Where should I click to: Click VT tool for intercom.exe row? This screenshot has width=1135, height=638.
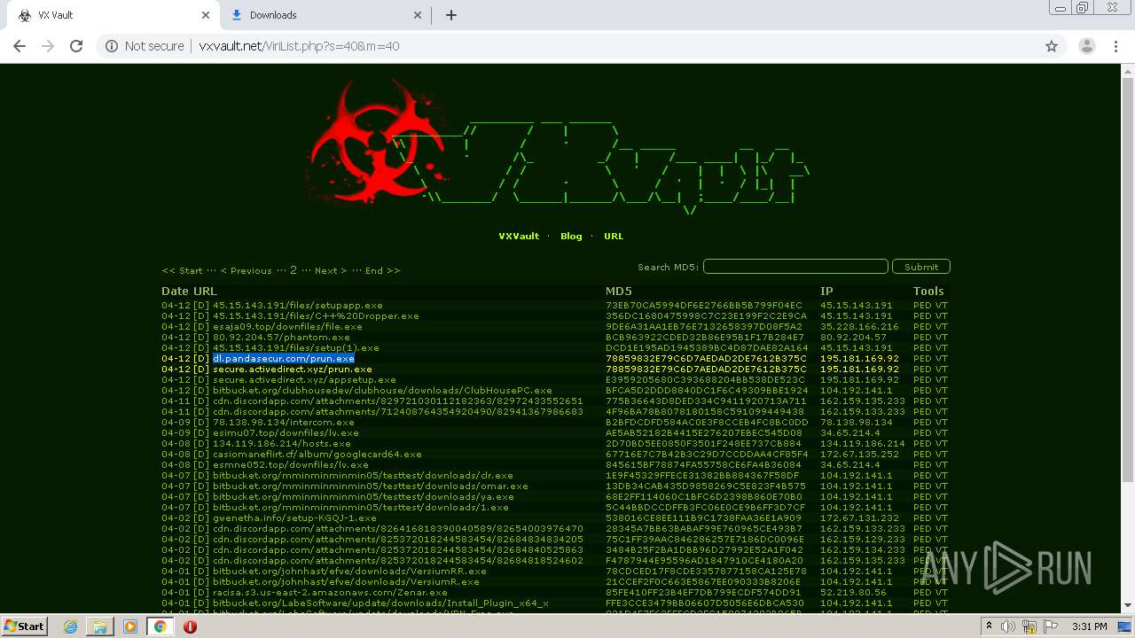pos(942,423)
